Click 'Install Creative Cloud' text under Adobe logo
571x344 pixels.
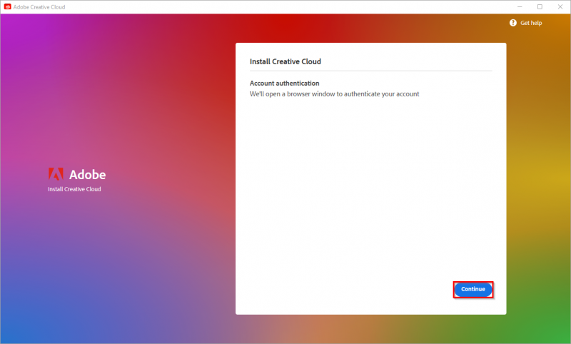[x=74, y=189]
